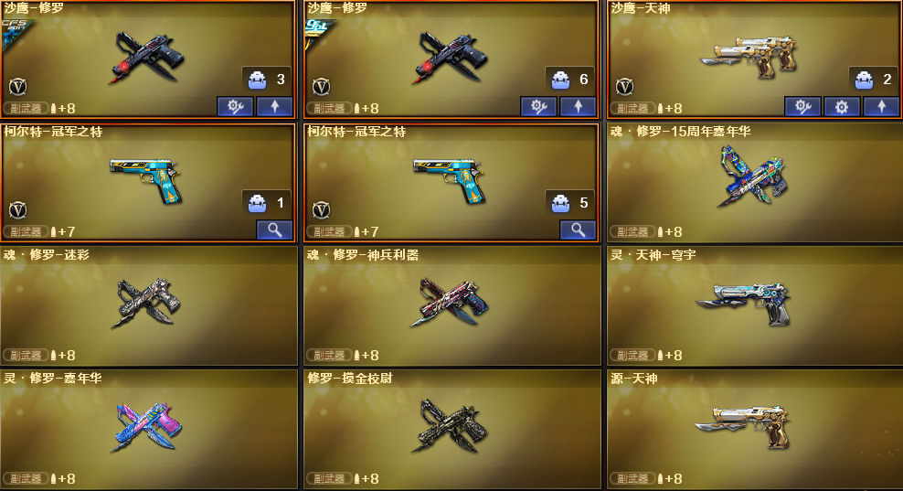
Task: Select the 魂·修罗-神兵利器 weapon card
Action: [452, 305]
